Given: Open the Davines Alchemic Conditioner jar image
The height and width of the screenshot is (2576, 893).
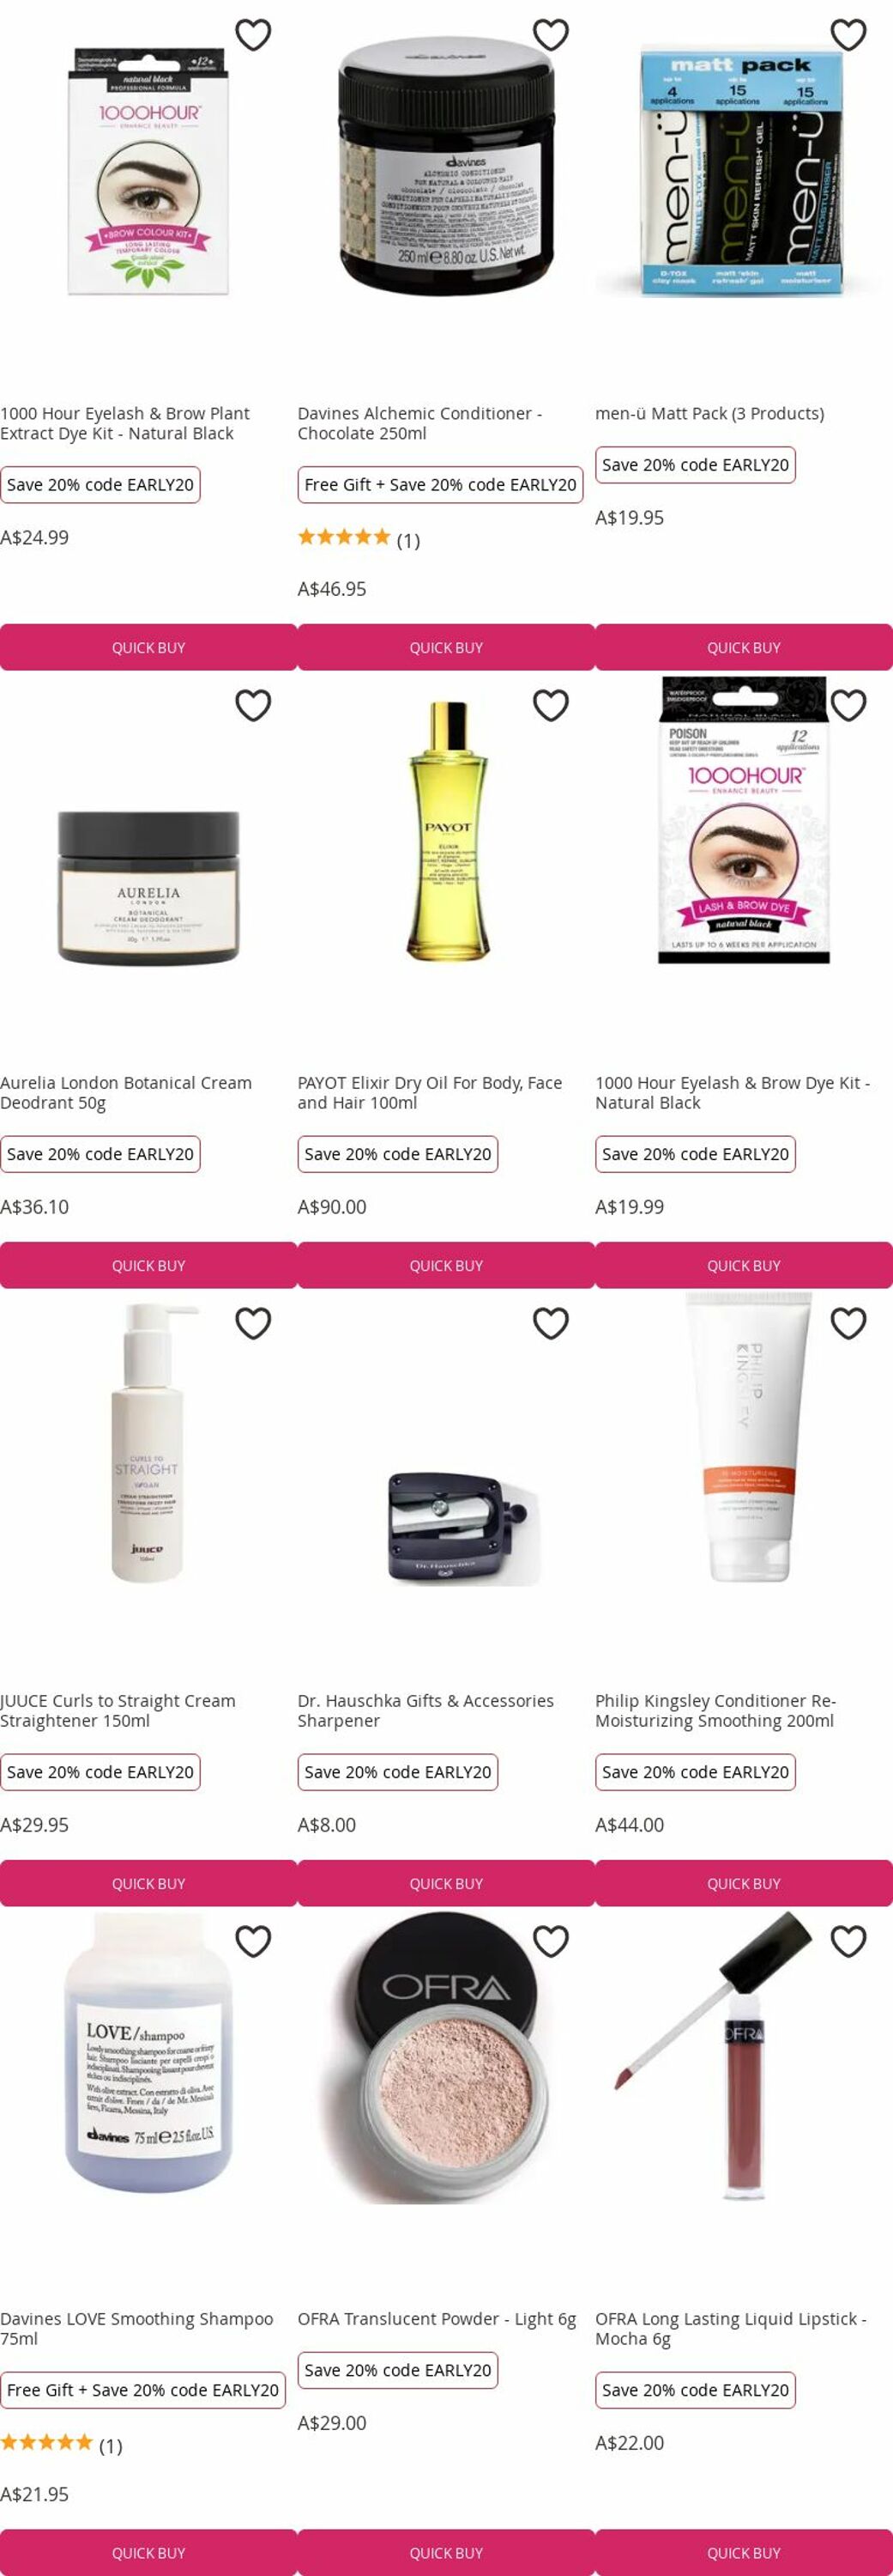Looking at the screenshot, I should tap(446, 165).
